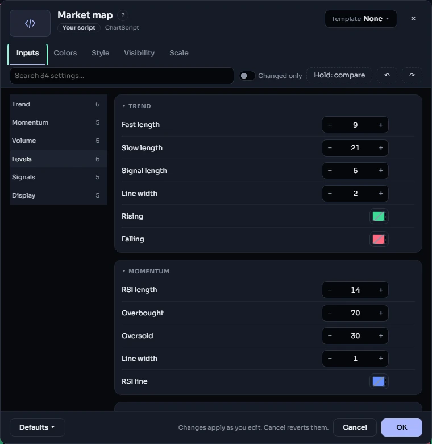The width and height of the screenshot is (432, 444).
Task: Click the ChartScript label
Action: click(x=122, y=28)
